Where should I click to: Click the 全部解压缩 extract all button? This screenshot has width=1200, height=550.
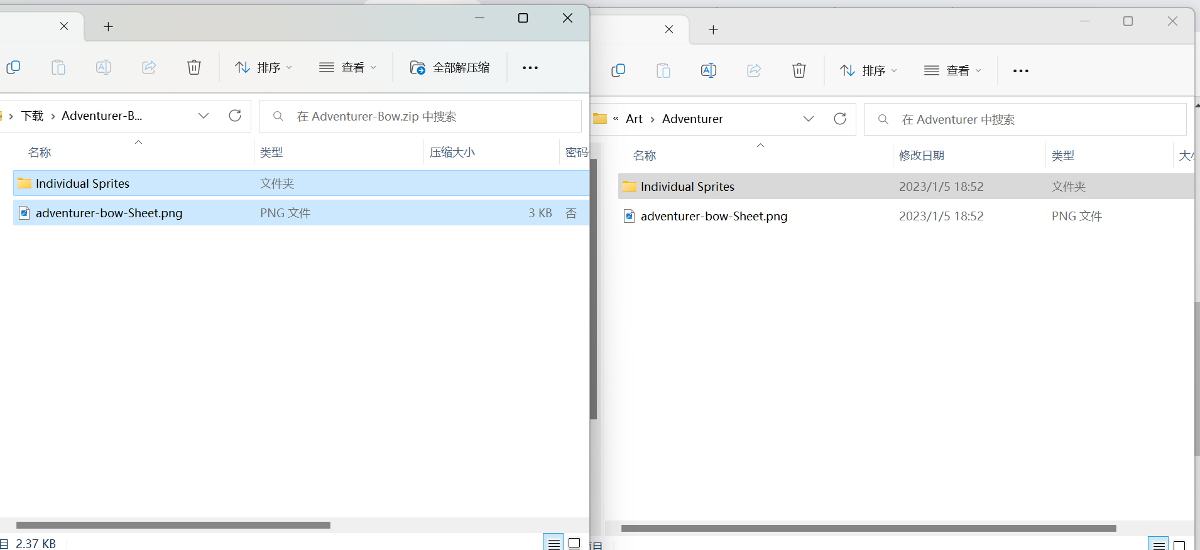click(449, 67)
